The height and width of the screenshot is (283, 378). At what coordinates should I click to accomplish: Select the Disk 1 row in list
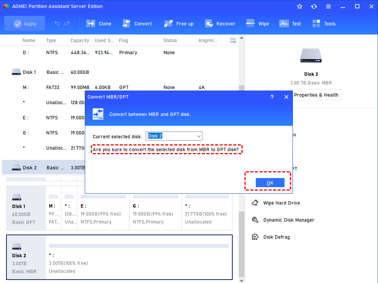[x=120, y=72]
